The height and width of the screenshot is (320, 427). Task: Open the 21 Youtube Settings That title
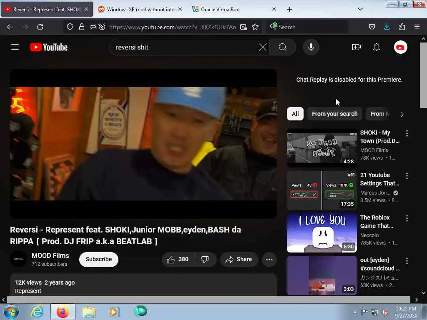pos(379,179)
